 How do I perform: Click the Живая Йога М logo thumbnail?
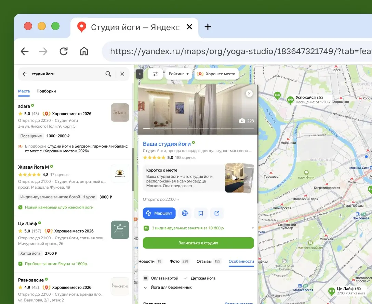[x=120, y=173]
